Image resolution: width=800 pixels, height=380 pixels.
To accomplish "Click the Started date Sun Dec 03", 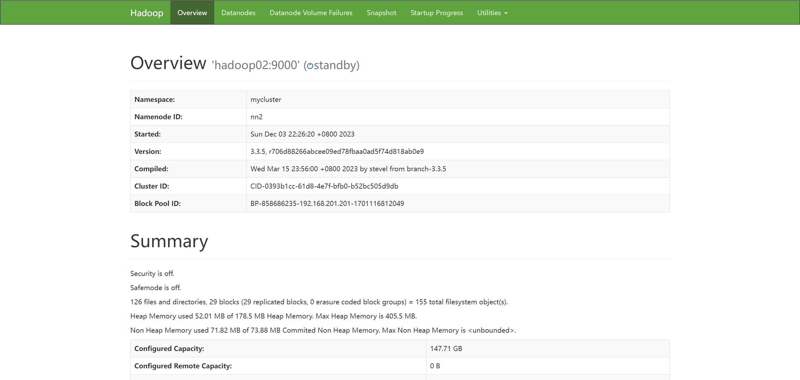I will [302, 134].
